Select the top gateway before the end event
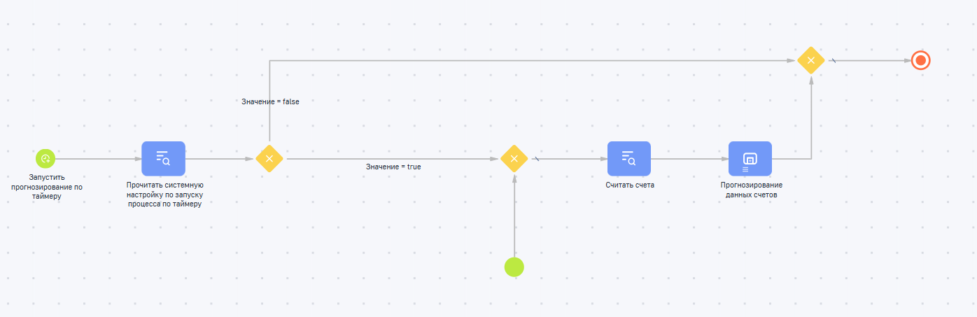The width and height of the screenshot is (977, 317). [x=810, y=61]
